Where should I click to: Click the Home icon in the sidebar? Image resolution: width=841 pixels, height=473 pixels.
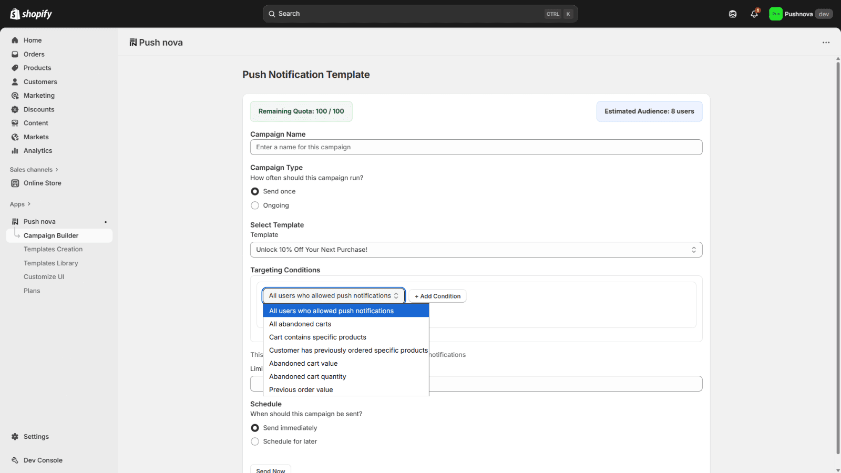[x=15, y=40]
